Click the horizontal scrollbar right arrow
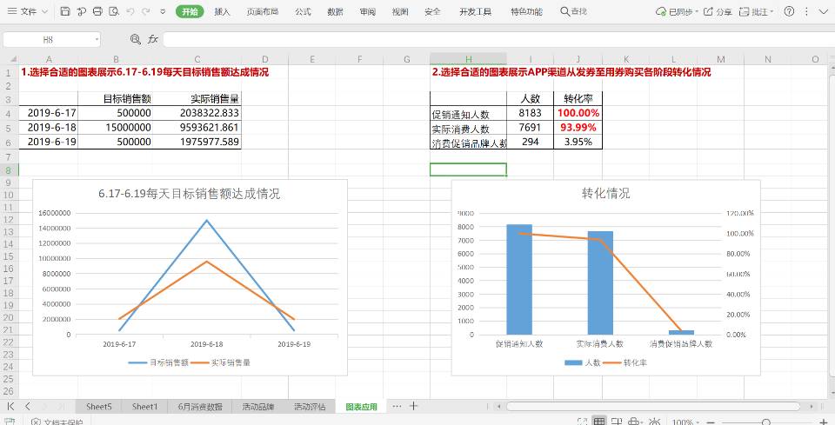The width and height of the screenshot is (835, 425). 812,407
